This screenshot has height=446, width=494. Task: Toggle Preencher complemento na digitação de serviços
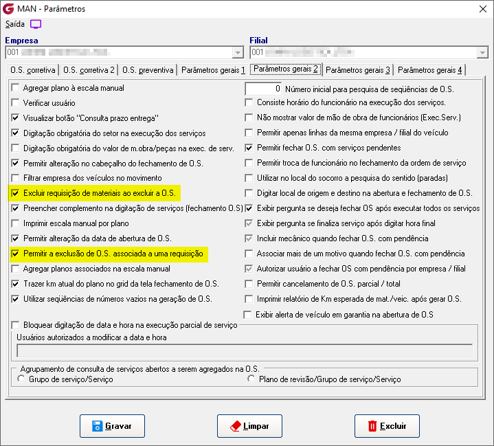click(15, 208)
